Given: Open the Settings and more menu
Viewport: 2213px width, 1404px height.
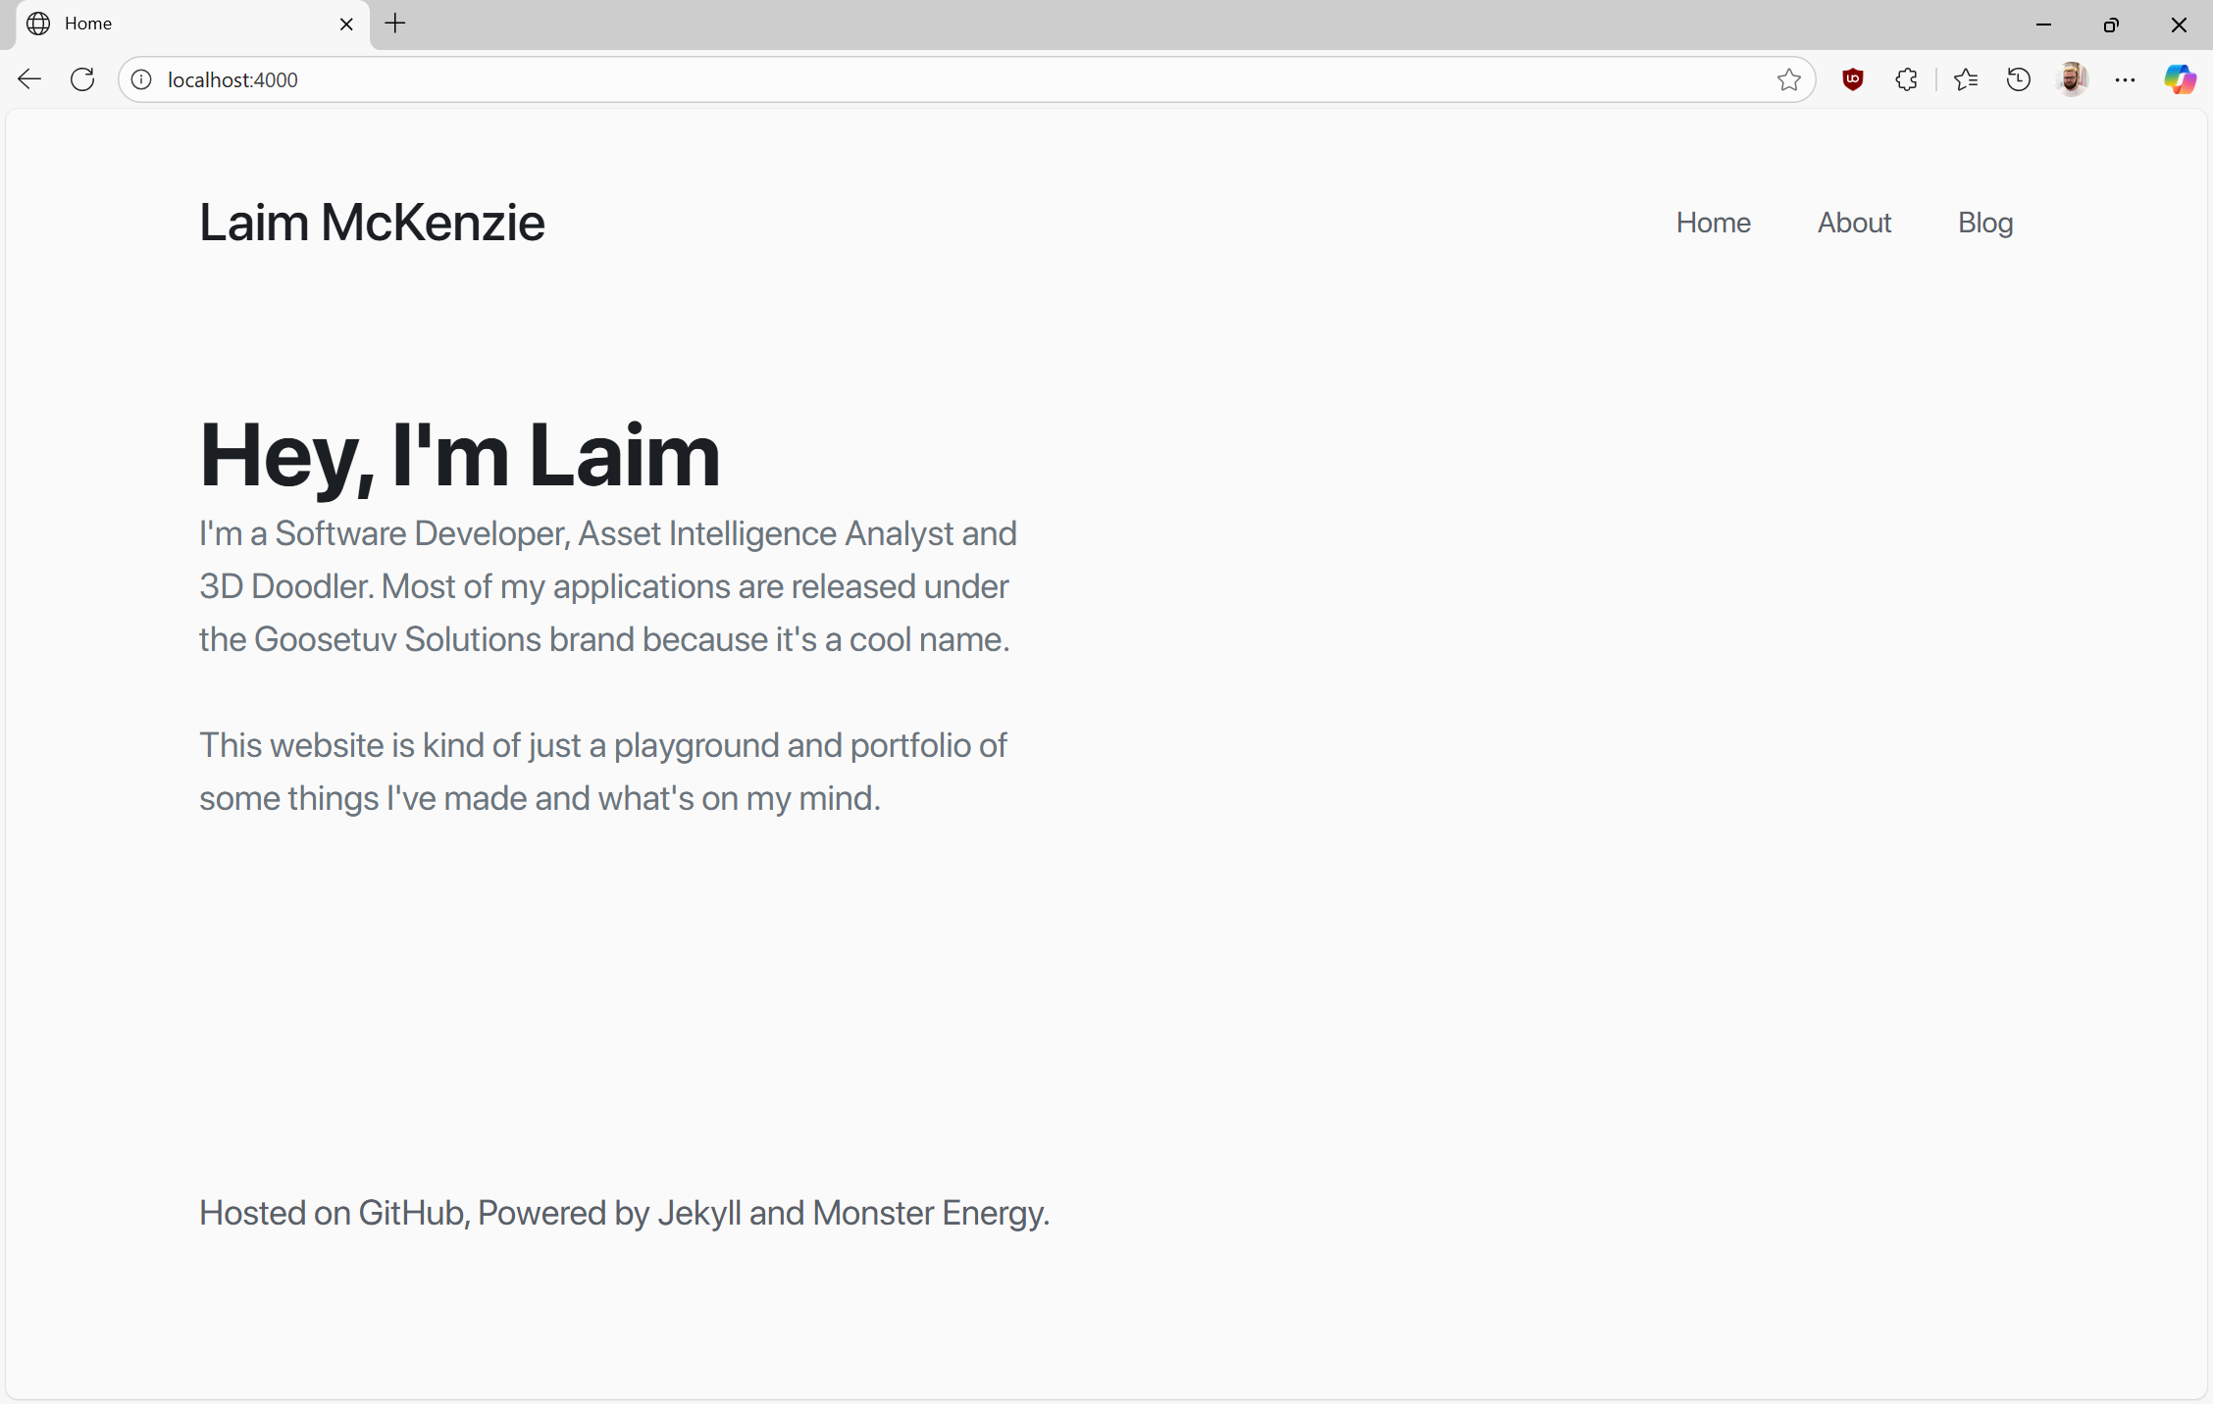Looking at the screenshot, I should pyautogui.click(x=2125, y=79).
